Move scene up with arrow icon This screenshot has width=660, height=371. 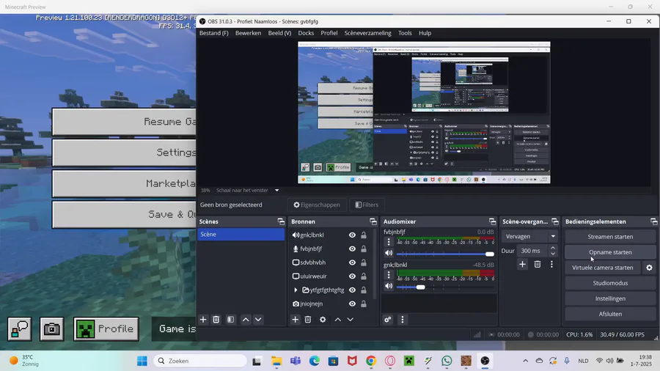click(246, 320)
